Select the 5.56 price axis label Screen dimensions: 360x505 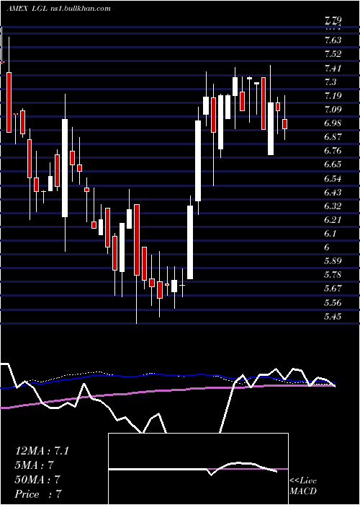(x=333, y=303)
